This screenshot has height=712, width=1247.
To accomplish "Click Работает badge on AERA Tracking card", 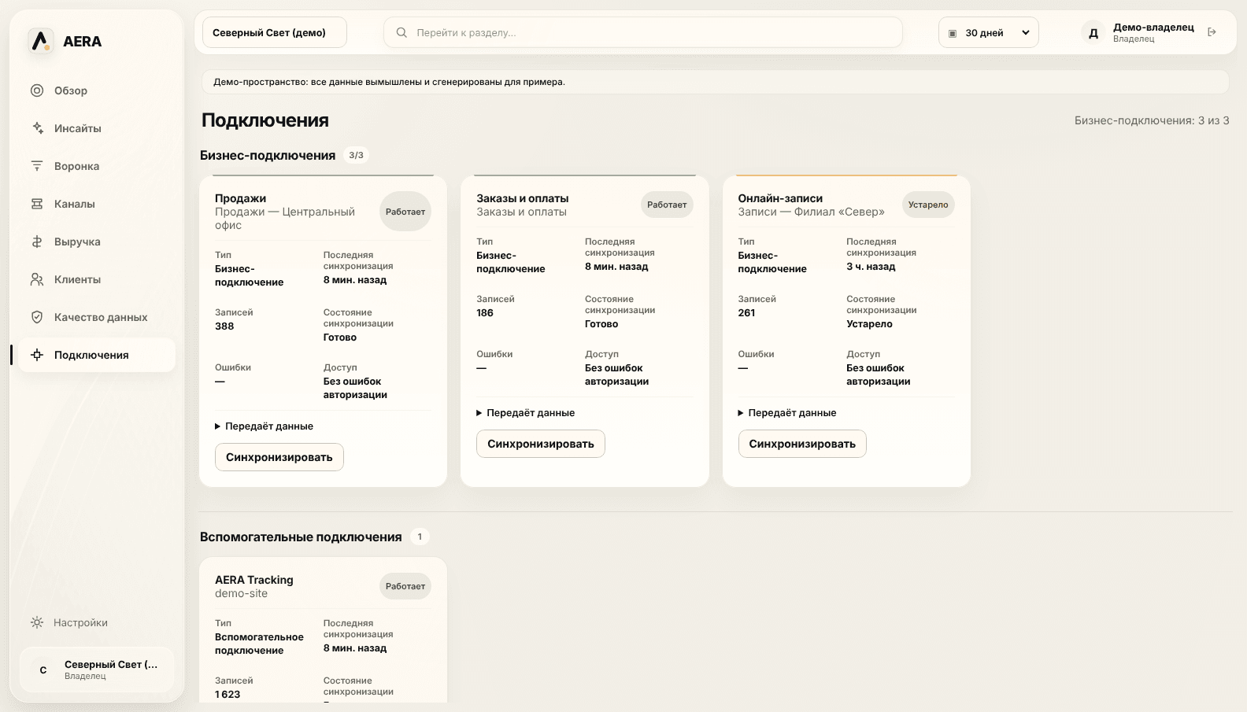I will 405,586.
